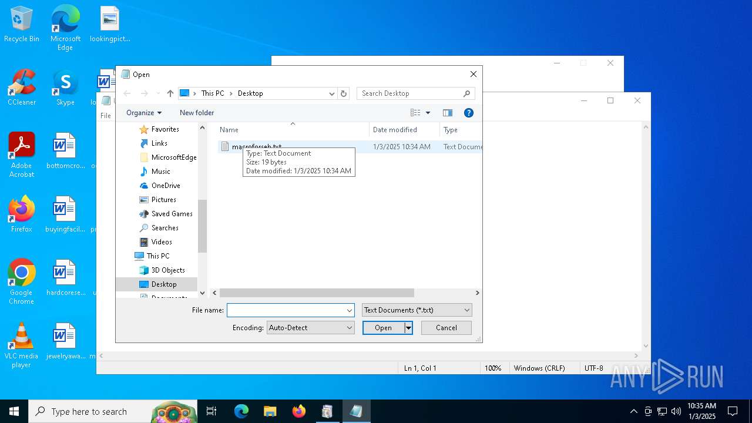Click the Search Desktop field
Image resolution: width=752 pixels, height=423 pixels.
tap(410, 93)
